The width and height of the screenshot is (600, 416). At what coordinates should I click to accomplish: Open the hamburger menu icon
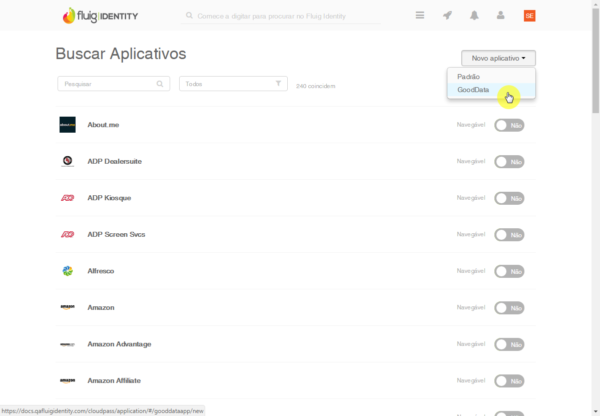pos(420,16)
